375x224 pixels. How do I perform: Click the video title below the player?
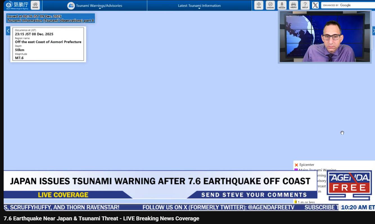[101, 218]
